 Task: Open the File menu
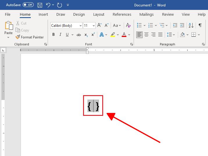8,14
